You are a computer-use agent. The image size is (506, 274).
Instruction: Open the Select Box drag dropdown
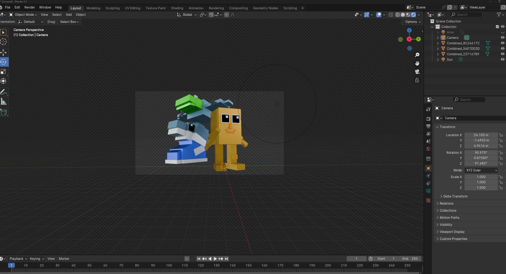pos(69,21)
